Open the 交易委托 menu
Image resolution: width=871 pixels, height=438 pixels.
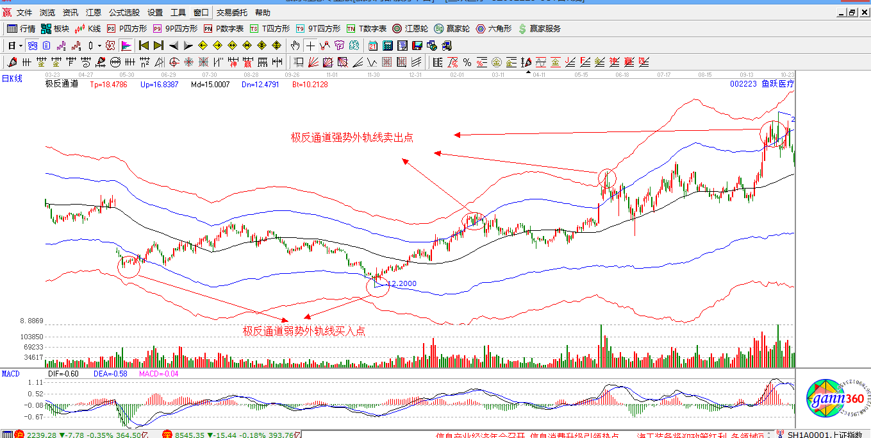[x=231, y=12]
